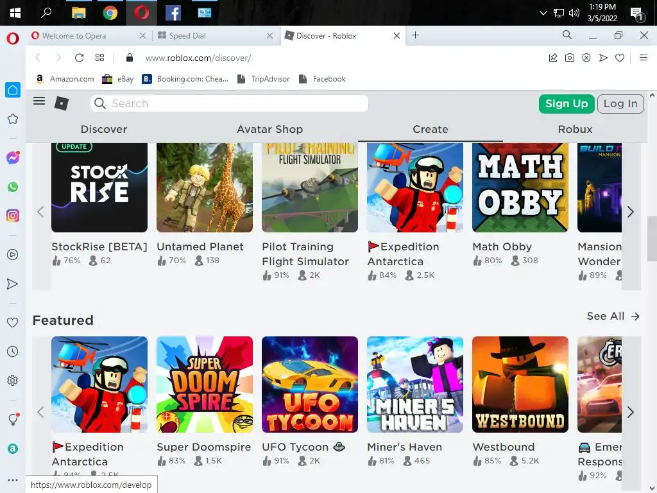The height and width of the screenshot is (493, 657).
Task: Click the lightbulb tips sidebar icon
Action: point(13,419)
